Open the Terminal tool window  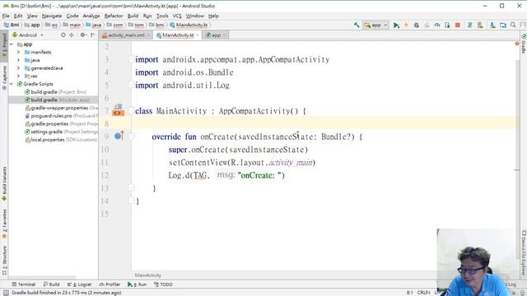[x=24, y=284]
